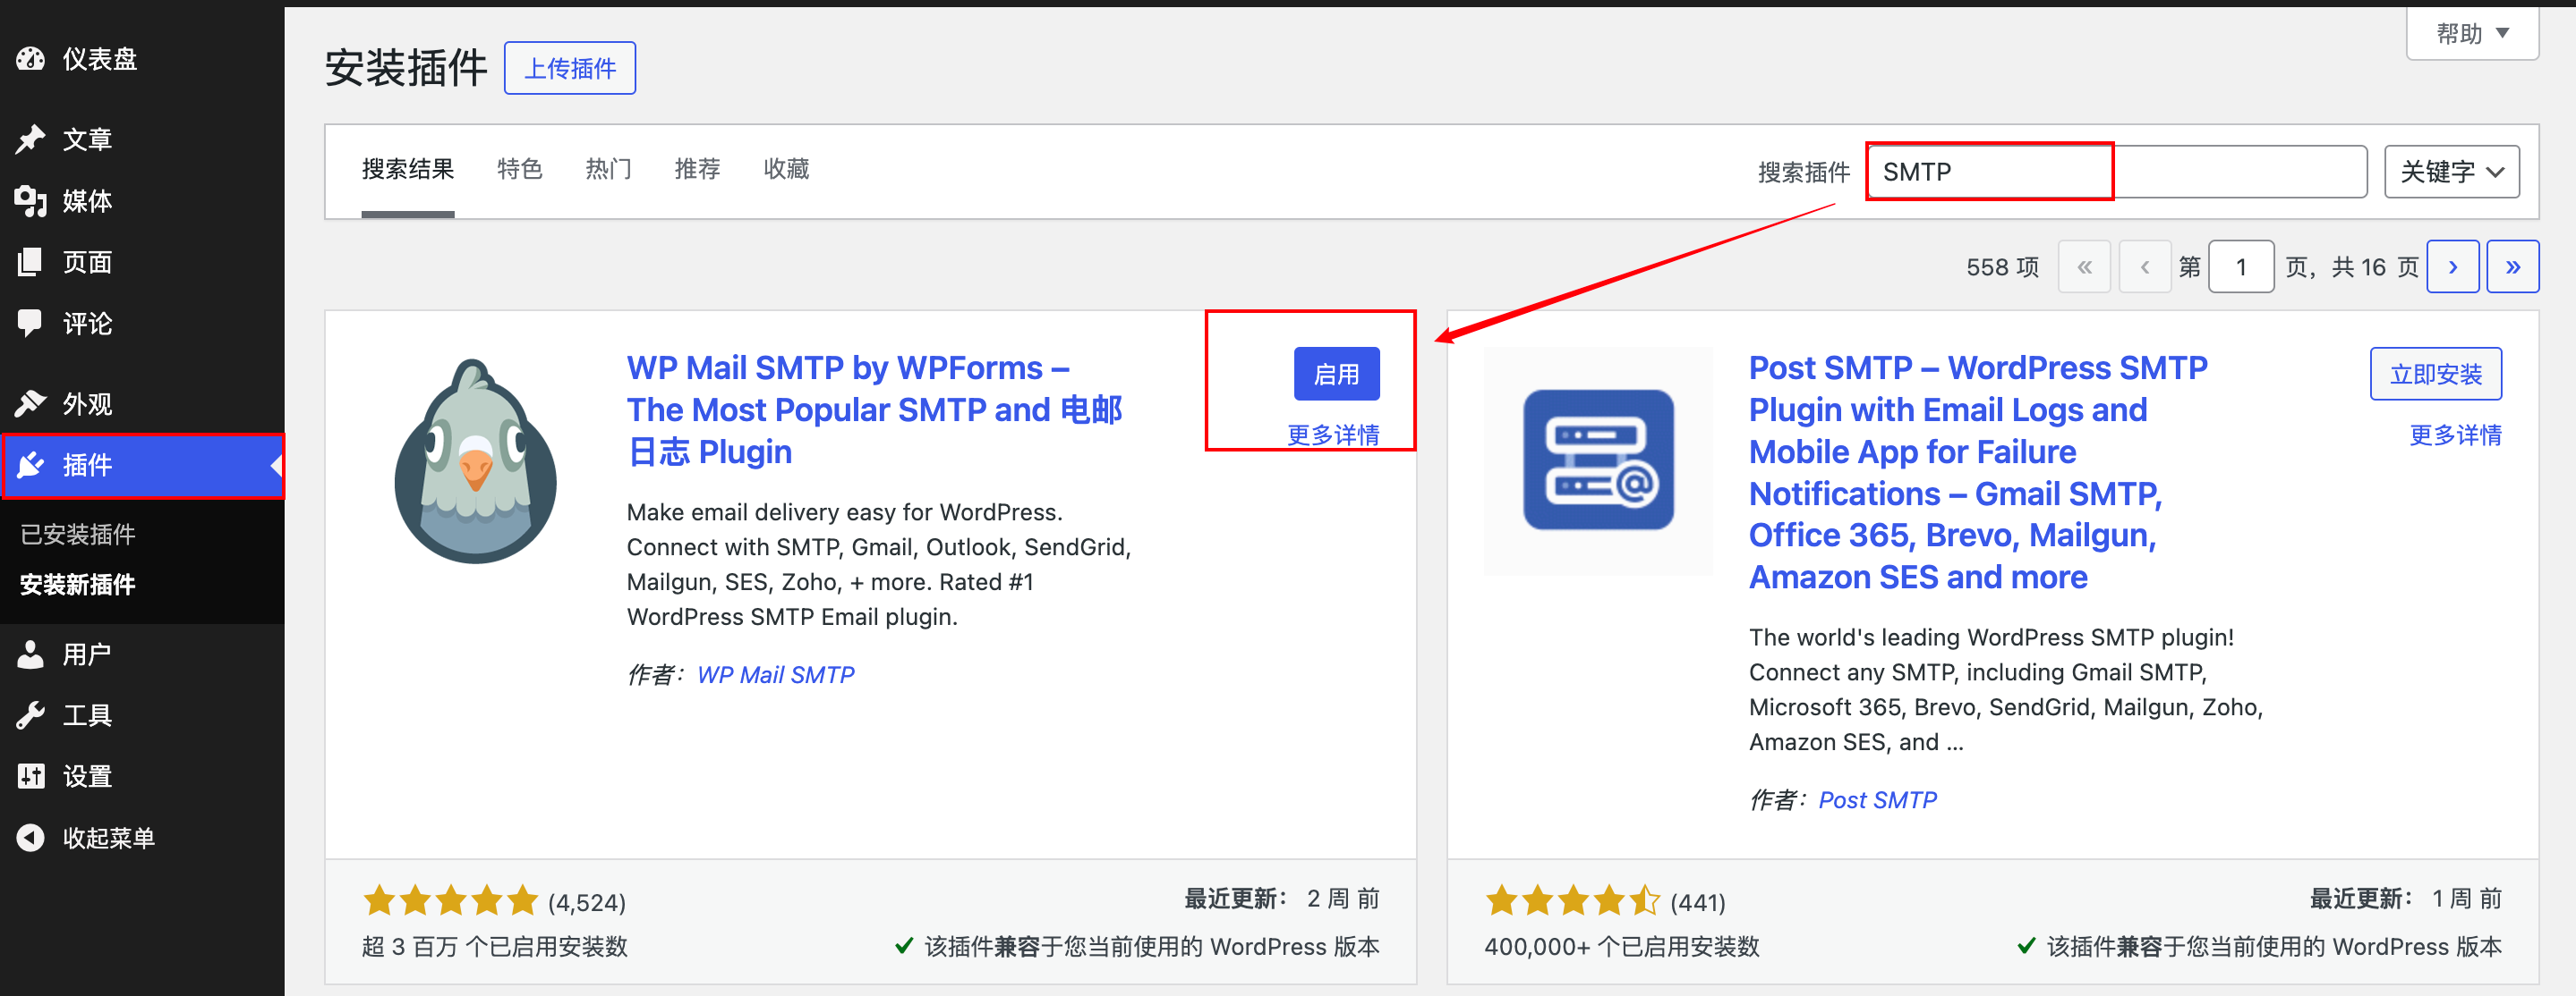Open 更多详情 for Post SMTP
Screen dimensions: 2576x996
(x=2455, y=435)
